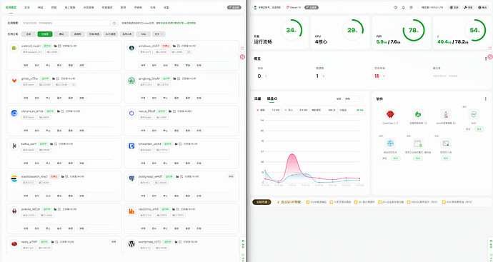493x262 pixels.
Task: Open the software panel three-dot menu
Action: [x=485, y=99]
